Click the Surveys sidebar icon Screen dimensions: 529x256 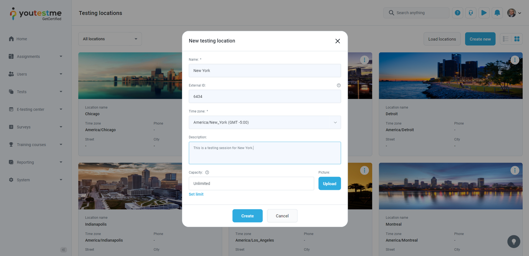[11, 127]
